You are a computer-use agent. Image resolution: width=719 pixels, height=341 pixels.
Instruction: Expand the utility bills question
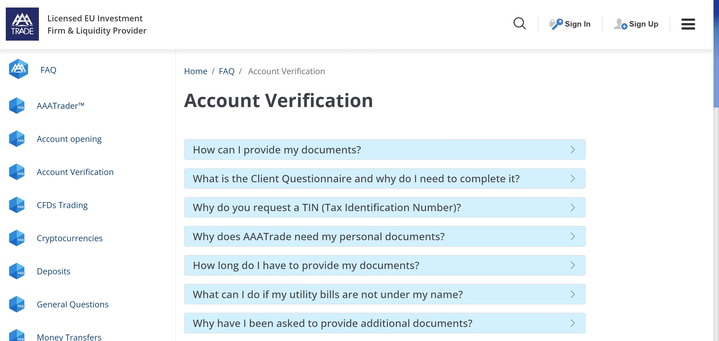[385, 294]
